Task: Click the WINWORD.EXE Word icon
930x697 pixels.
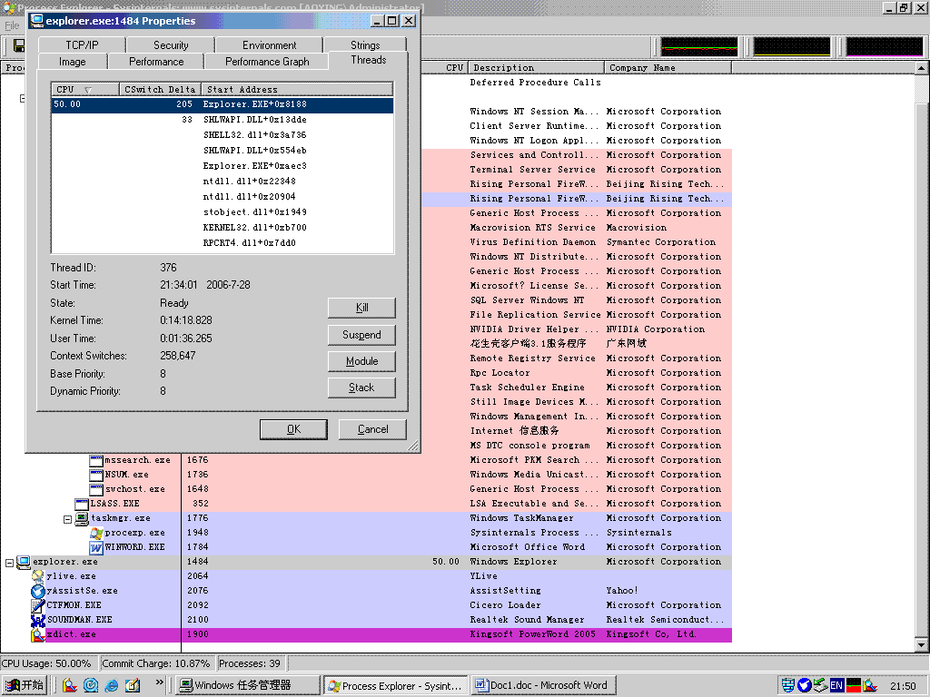Action: click(x=96, y=547)
